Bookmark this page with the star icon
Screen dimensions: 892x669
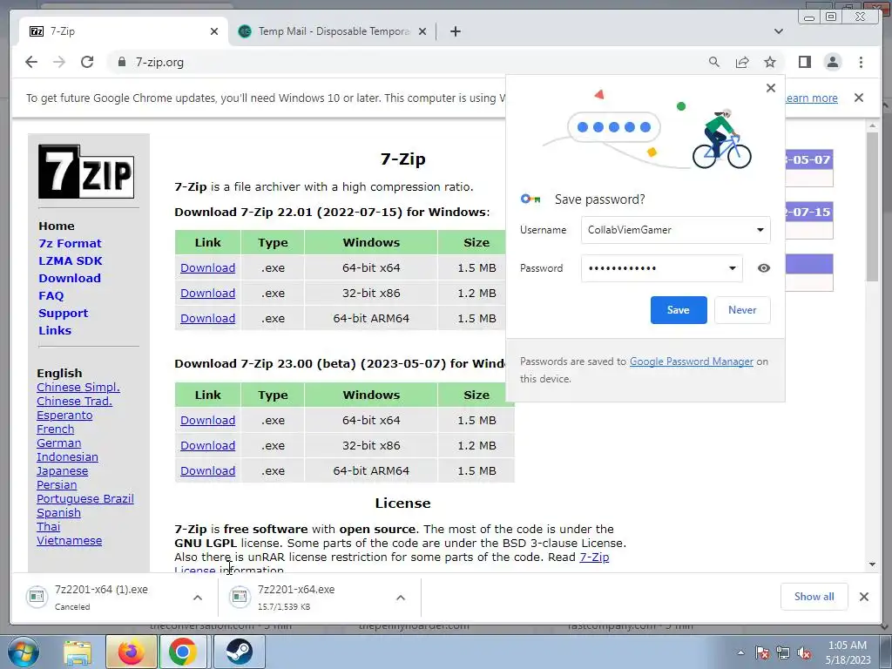(770, 62)
